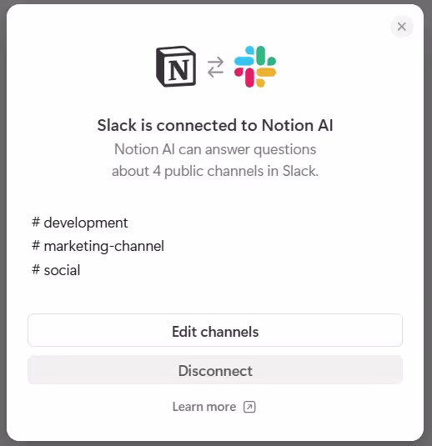Select the development channel name
Image resolution: width=432 pixels, height=446 pixels.
point(86,223)
